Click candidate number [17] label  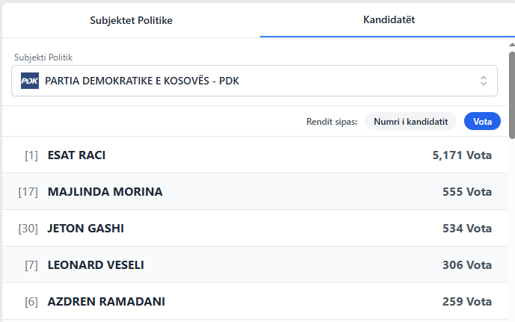[x=28, y=192]
